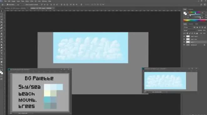Switch to the Channels panel tab

point(191,24)
